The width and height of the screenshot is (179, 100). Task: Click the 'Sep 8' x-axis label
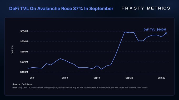(x=65, y=78)
